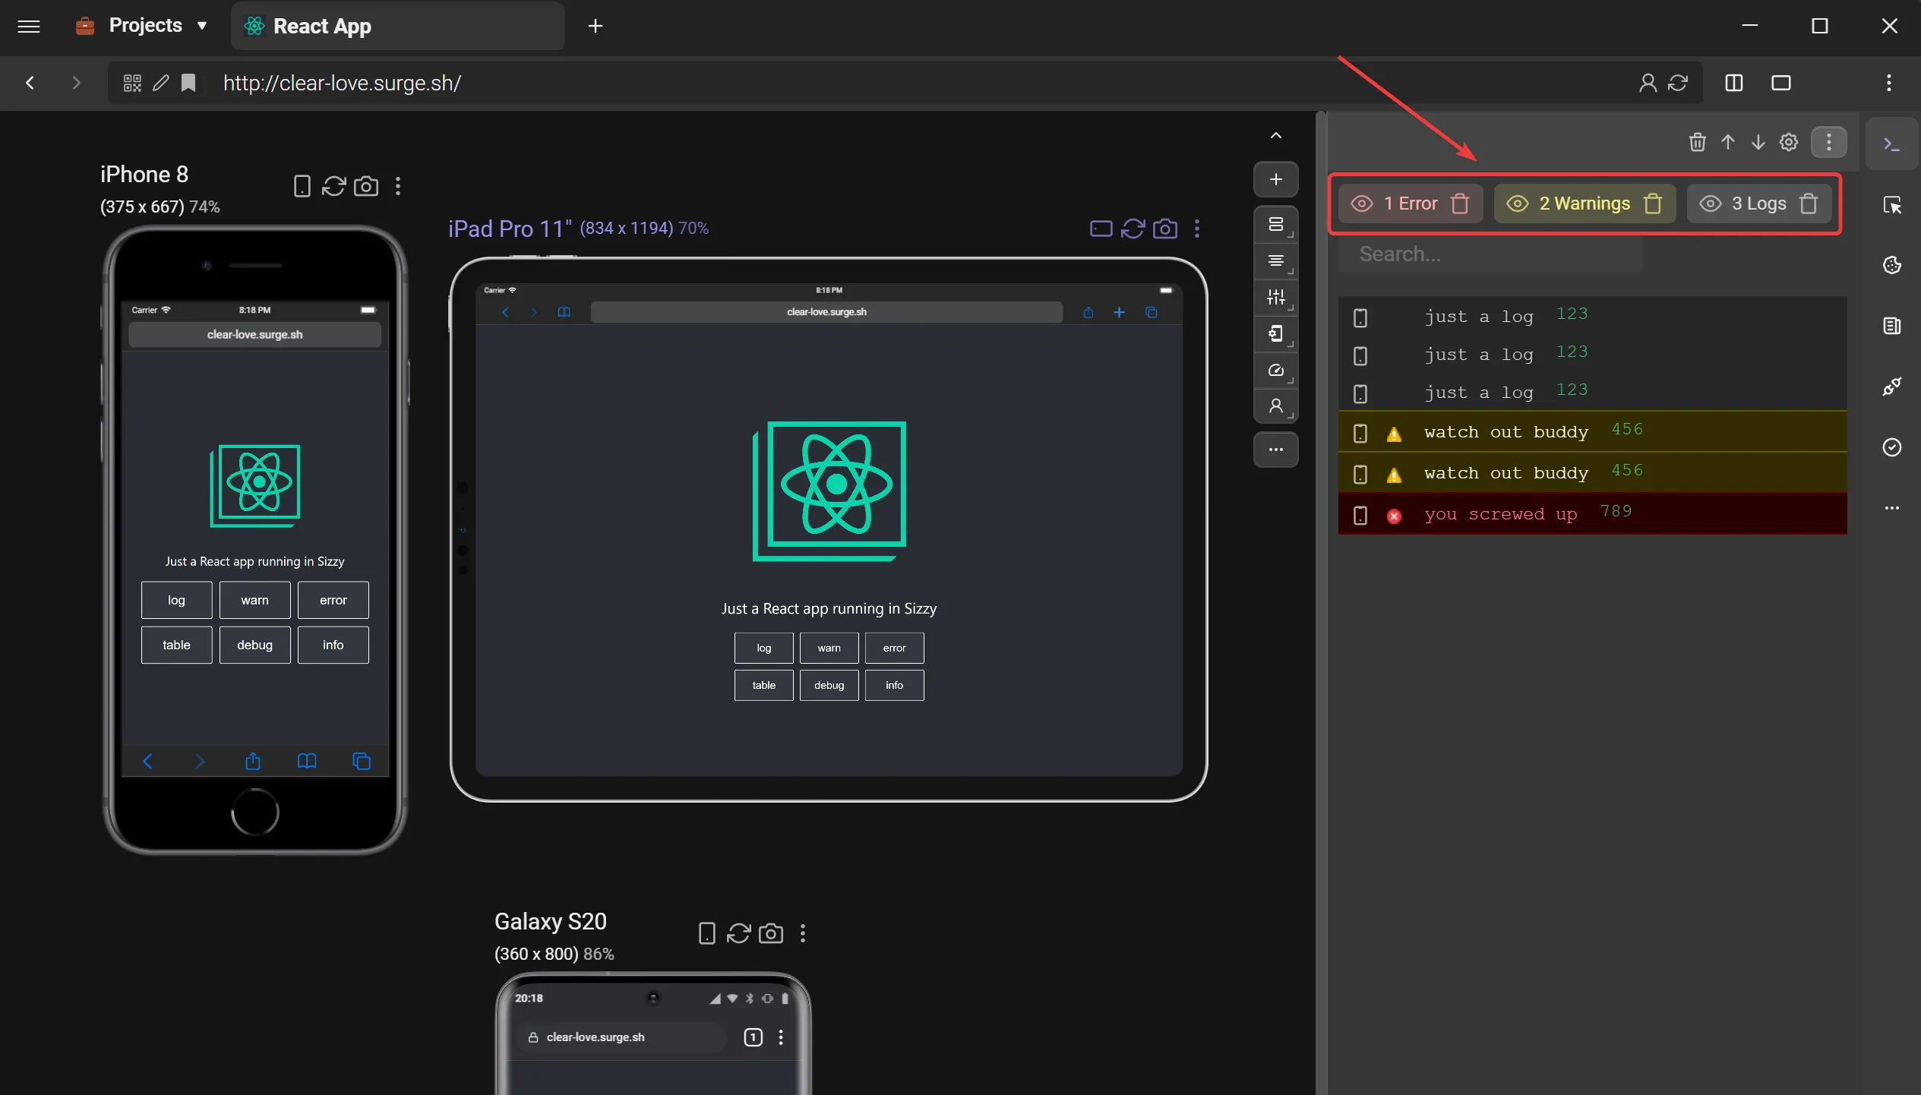Toggle visibility of 1 Error messages

click(x=1362, y=204)
